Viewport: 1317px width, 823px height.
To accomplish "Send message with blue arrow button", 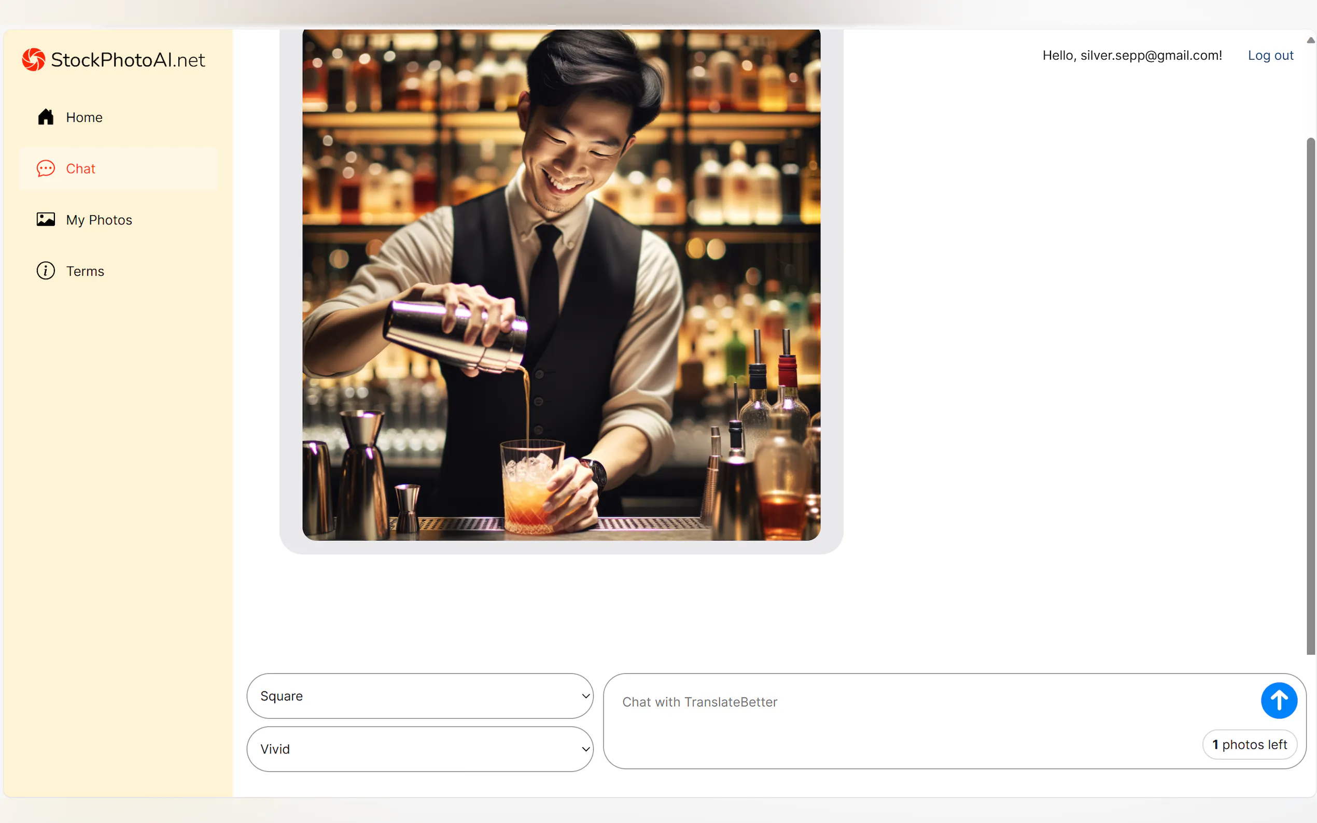I will (1278, 700).
